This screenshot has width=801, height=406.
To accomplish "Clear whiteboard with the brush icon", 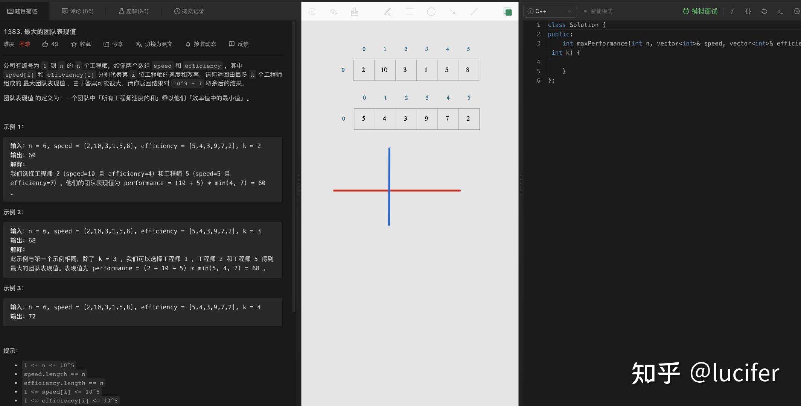I will (x=355, y=12).
